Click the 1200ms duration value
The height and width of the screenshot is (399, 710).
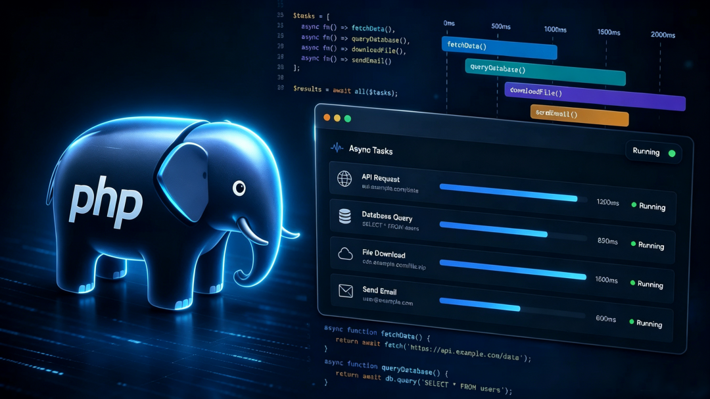607,202
